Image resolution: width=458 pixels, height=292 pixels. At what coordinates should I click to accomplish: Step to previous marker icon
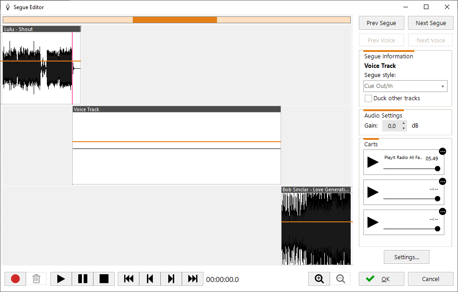click(150, 279)
